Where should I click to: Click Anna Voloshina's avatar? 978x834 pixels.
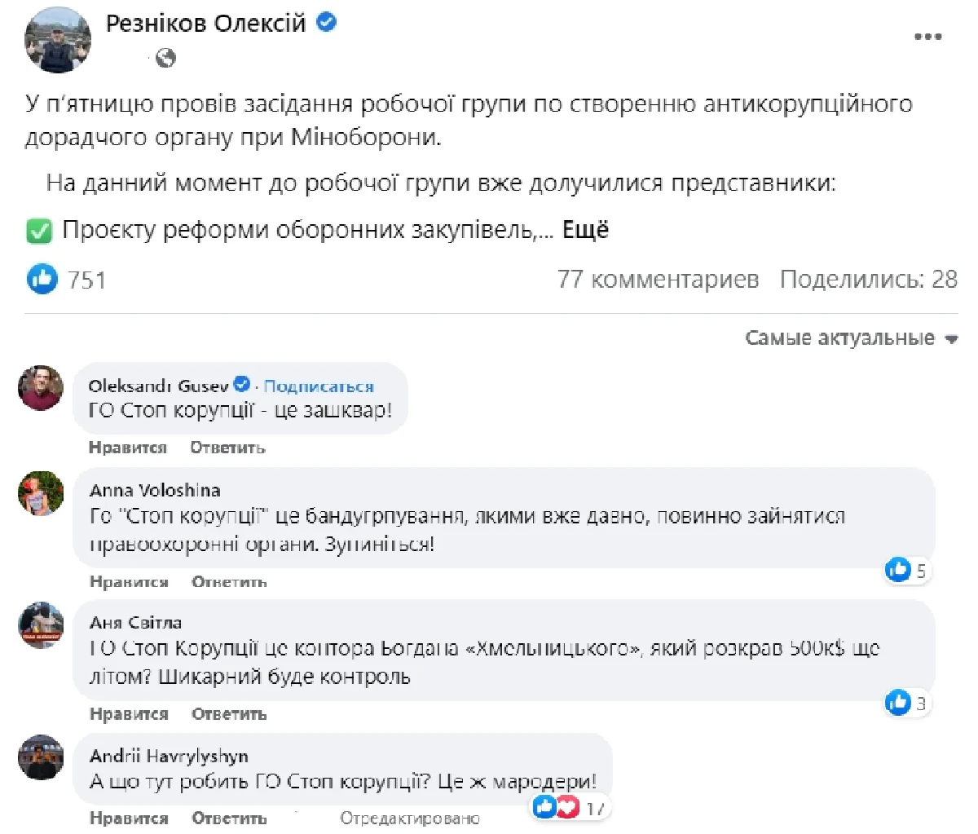point(41,493)
